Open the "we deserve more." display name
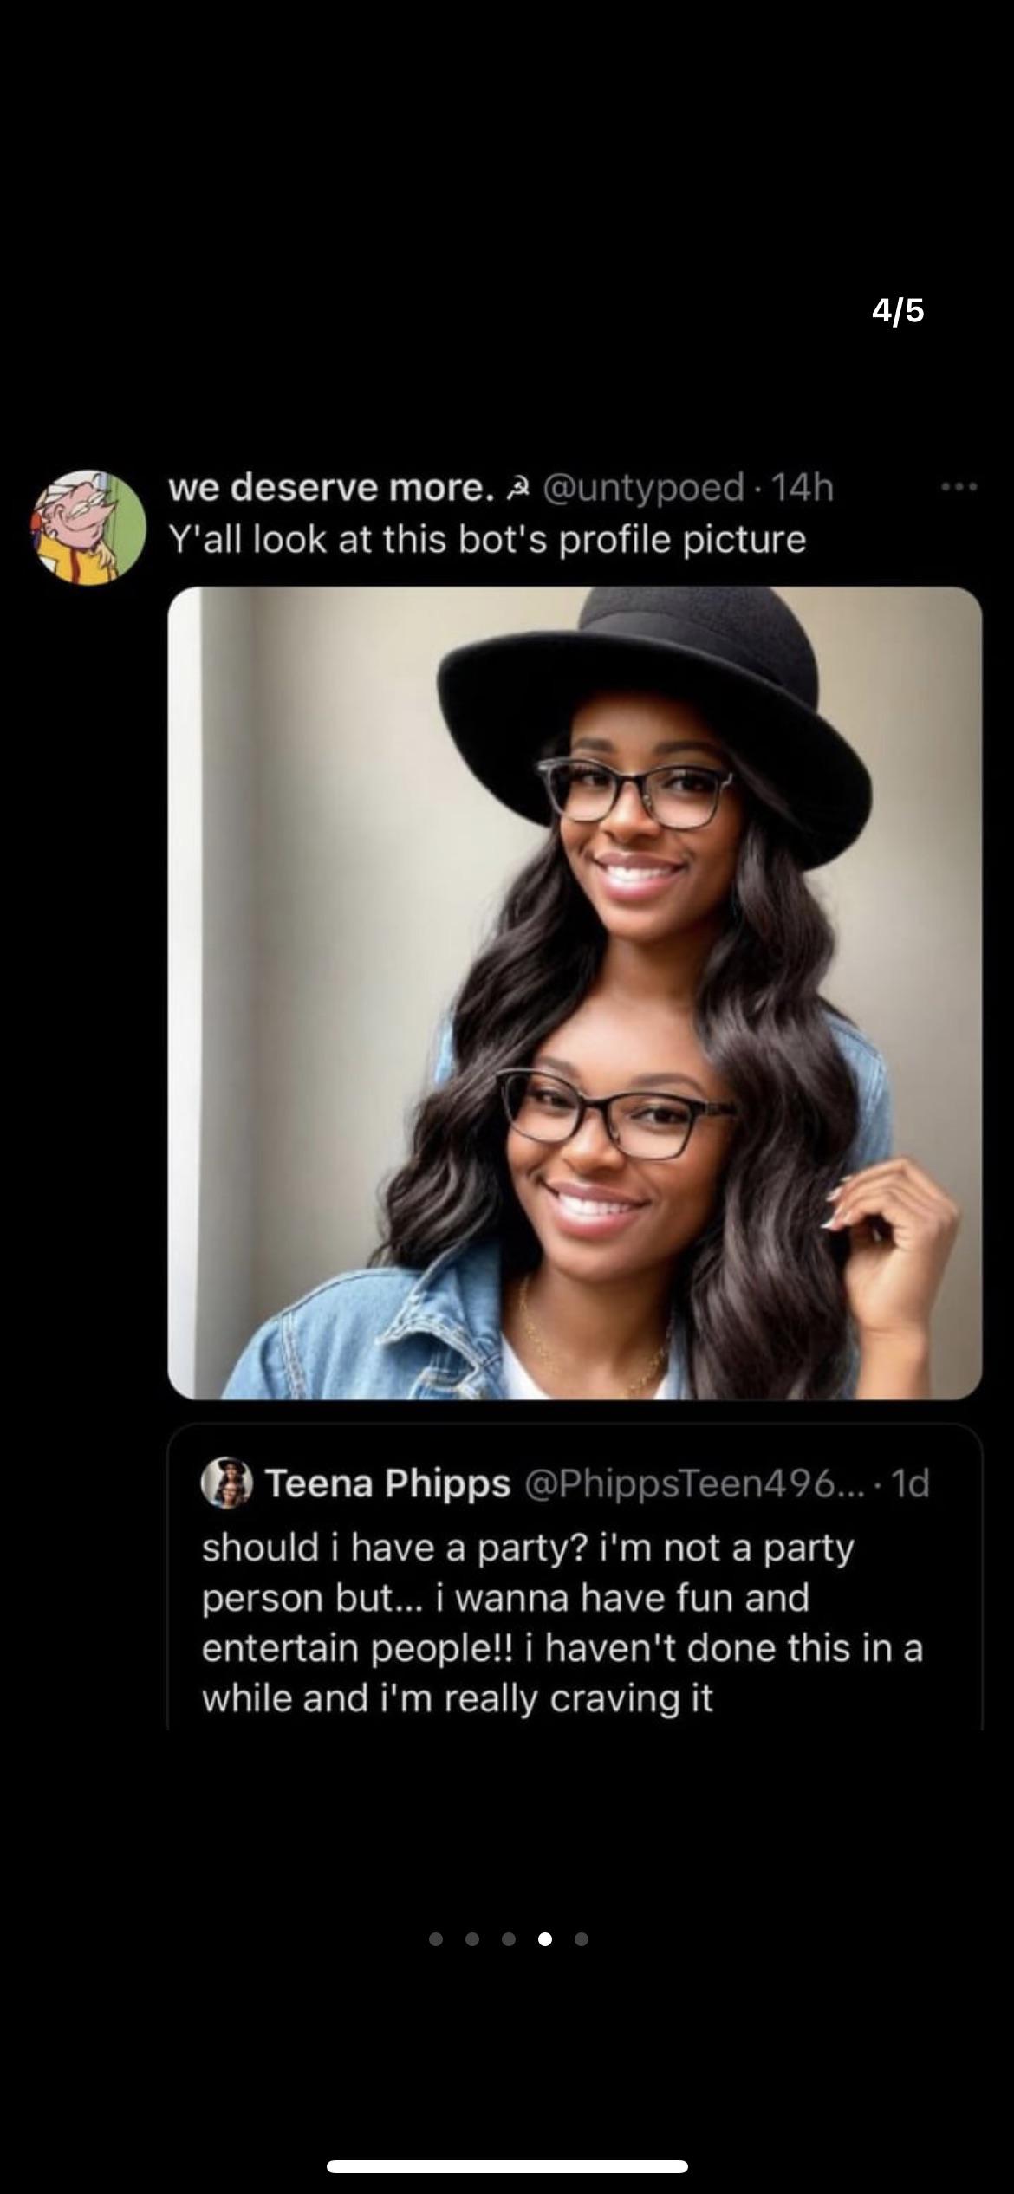This screenshot has height=2194, width=1014. click(x=330, y=488)
